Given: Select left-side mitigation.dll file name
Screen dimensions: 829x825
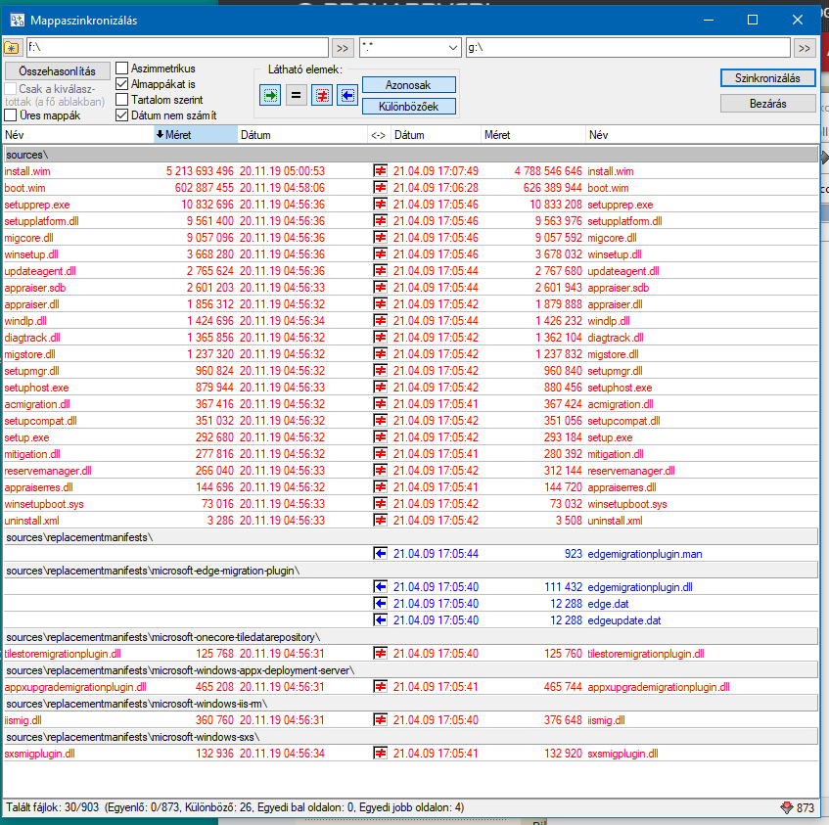Looking at the screenshot, I should [x=32, y=454].
